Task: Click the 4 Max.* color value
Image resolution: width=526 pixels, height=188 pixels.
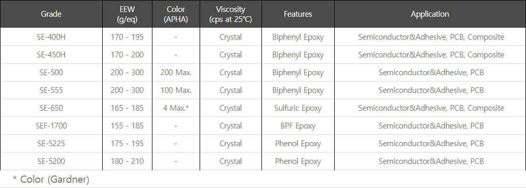Action: click(176, 108)
